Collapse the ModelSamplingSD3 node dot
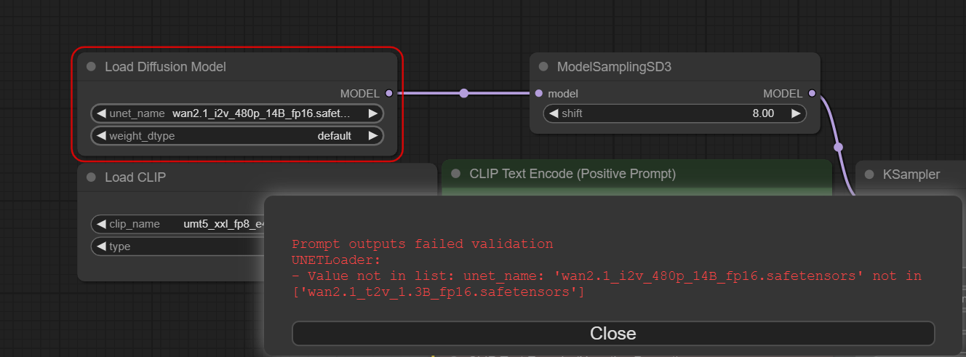This screenshot has width=966, height=357. point(543,67)
